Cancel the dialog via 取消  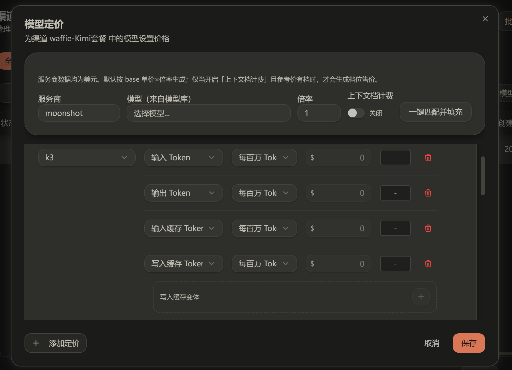tap(432, 343)
